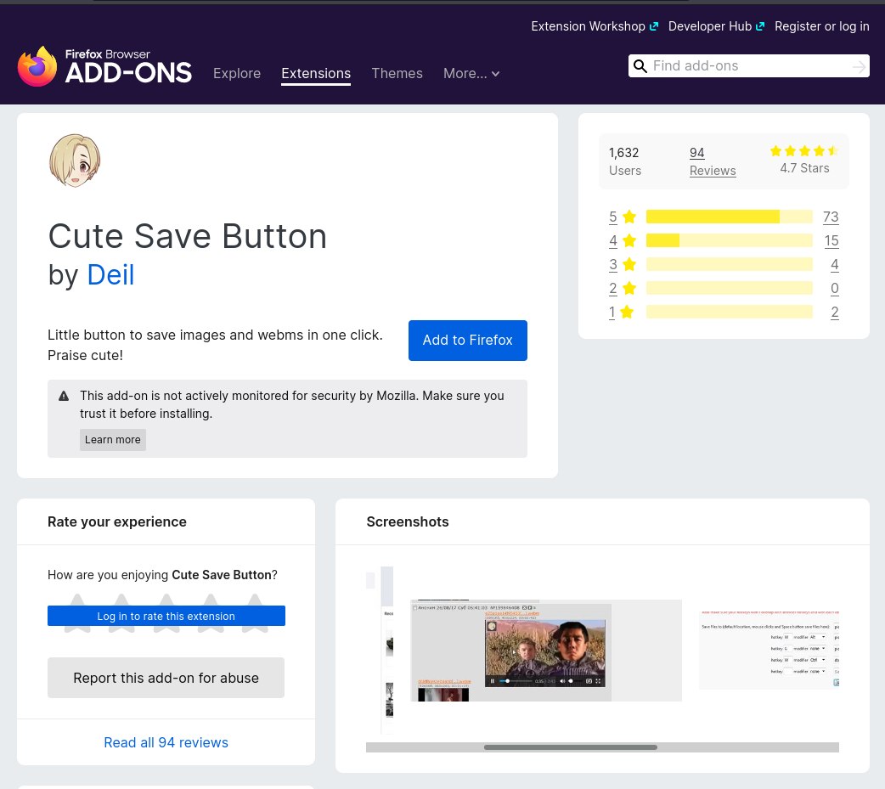885x789 pixels.
Task: Click the Extension Workshop external link icon
Action: 654,26
